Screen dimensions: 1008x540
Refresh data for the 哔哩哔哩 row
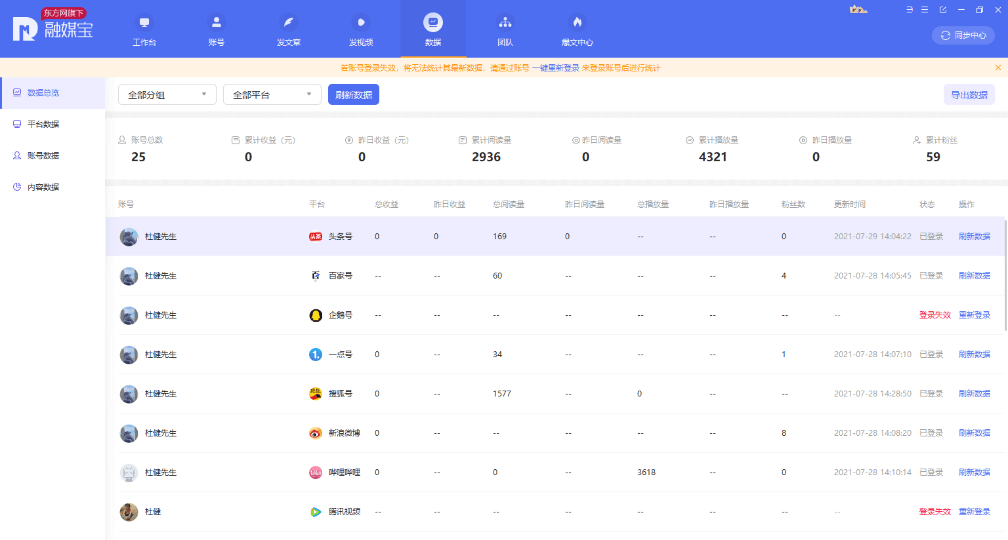point(974,472)
